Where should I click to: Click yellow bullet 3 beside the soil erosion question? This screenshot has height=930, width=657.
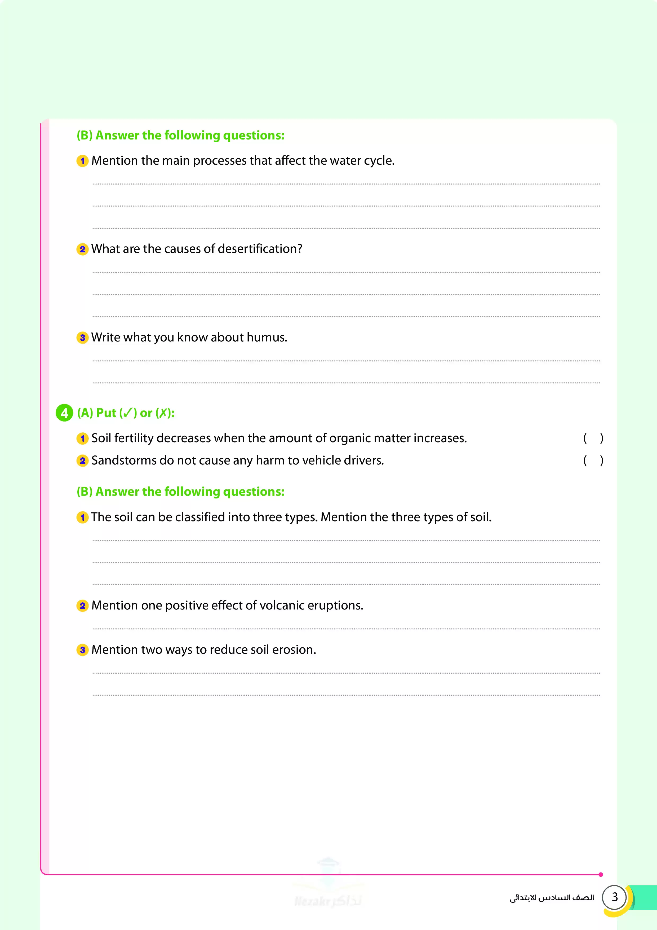pos(83,650)
